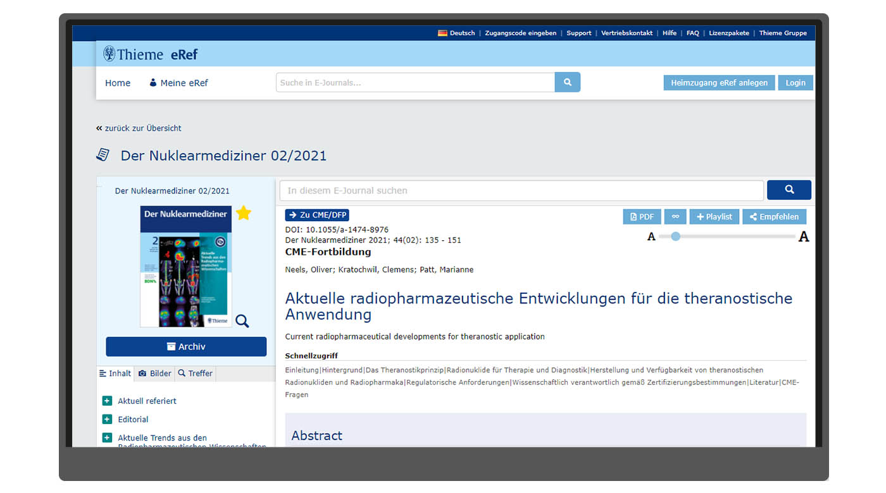Toggle the favorite star on the cover

[244, 213]
